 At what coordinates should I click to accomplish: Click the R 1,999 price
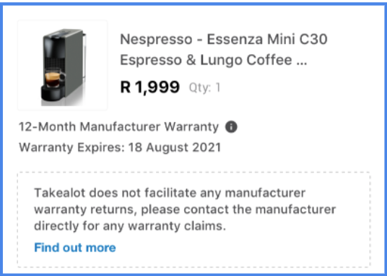[149, 87]
